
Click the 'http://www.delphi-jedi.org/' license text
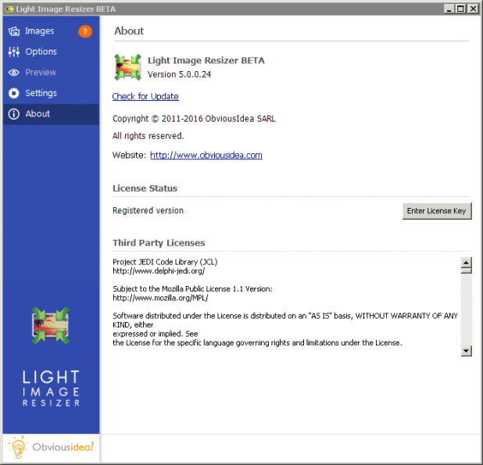click(159, 271)
